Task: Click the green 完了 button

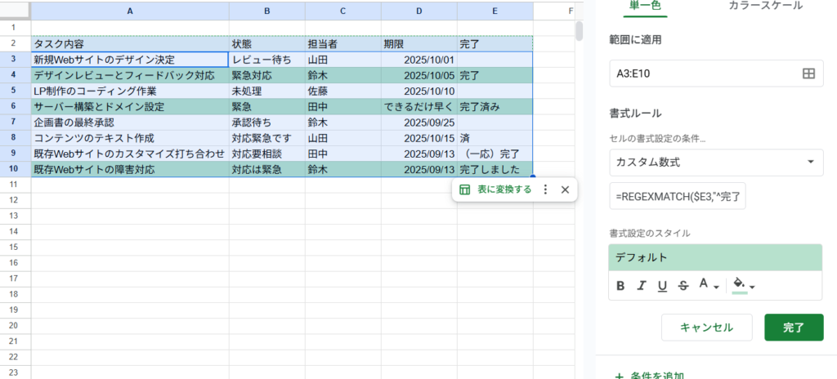Action: pyautogui.click(x=793, y=328)
